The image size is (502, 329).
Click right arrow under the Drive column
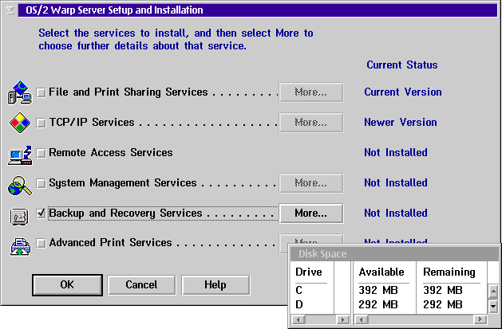click(x=343, y=319)
